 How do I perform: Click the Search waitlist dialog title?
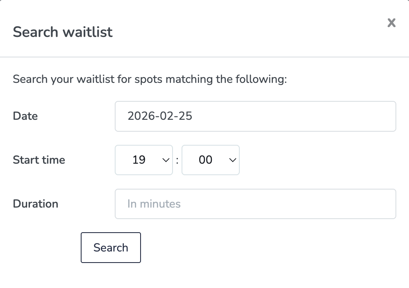[x=63, y=32]
